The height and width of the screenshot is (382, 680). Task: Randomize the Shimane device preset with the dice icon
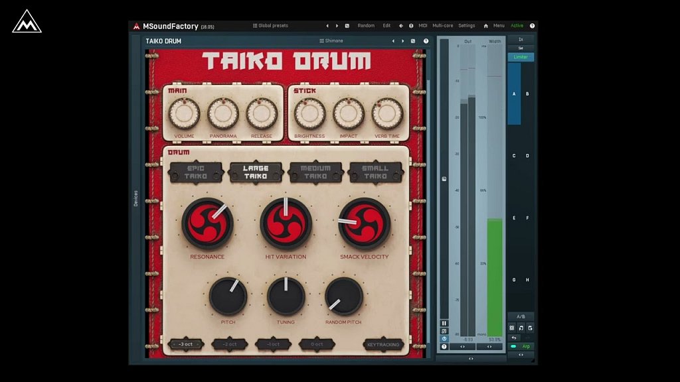pos(413,41)
